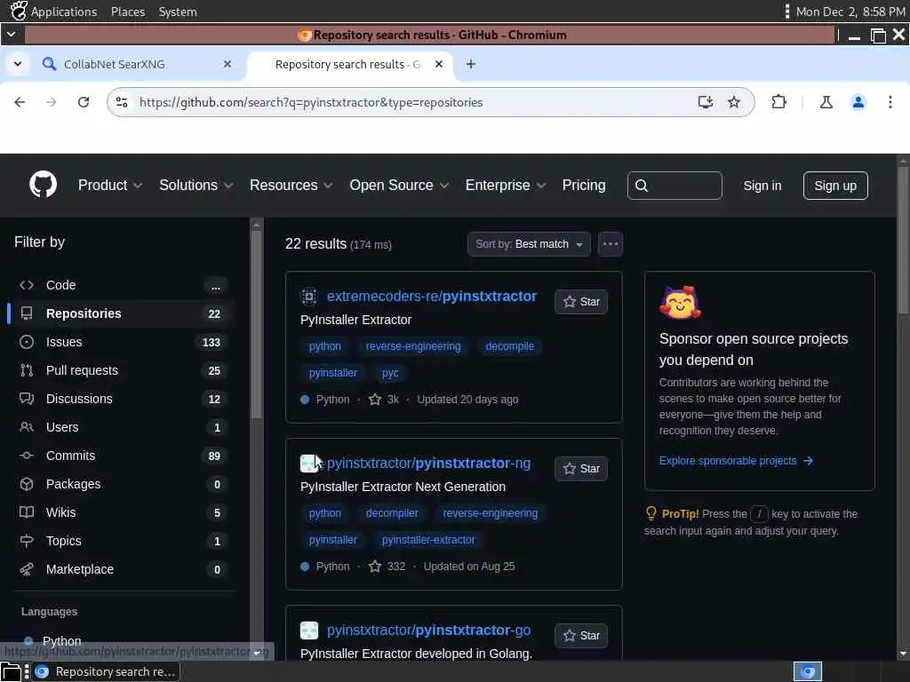Screen dimensions: 910x682
Task: Click the Repository search taskbar window button
Action: click(106, 671)
